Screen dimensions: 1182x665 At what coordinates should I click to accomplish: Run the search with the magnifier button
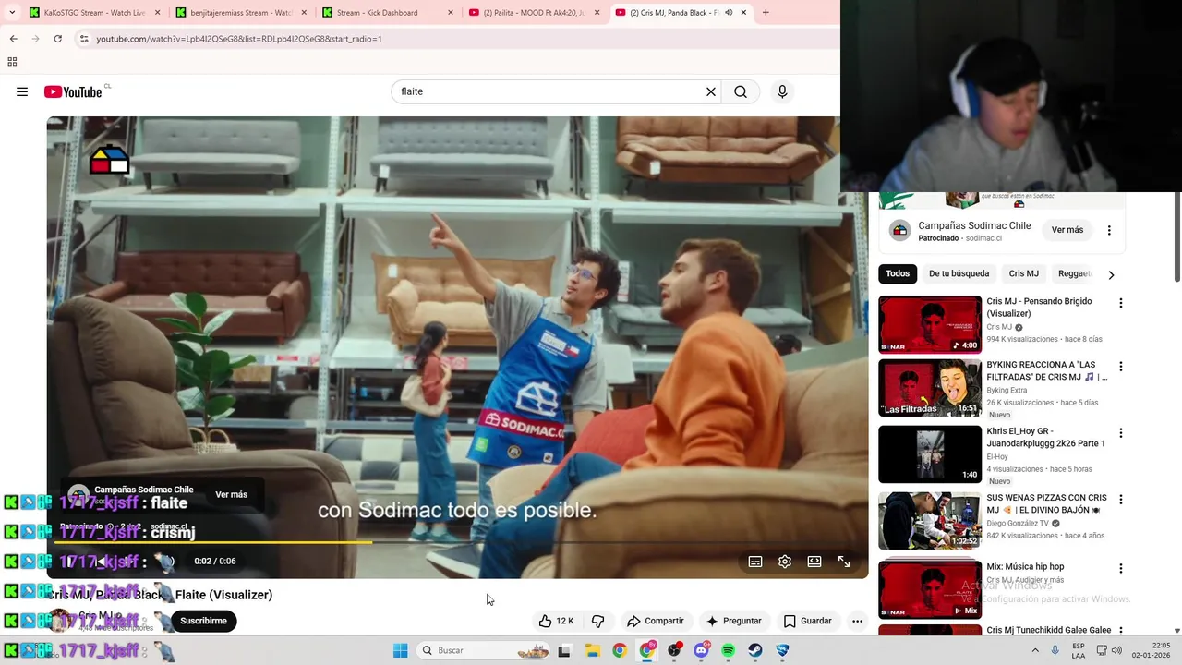tap(741, 91)
